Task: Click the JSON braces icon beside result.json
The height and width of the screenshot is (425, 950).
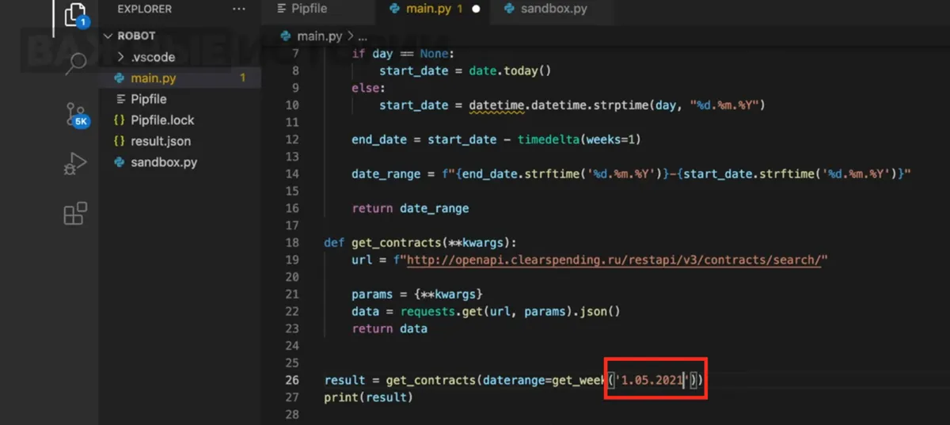Action: pos(120,141)
